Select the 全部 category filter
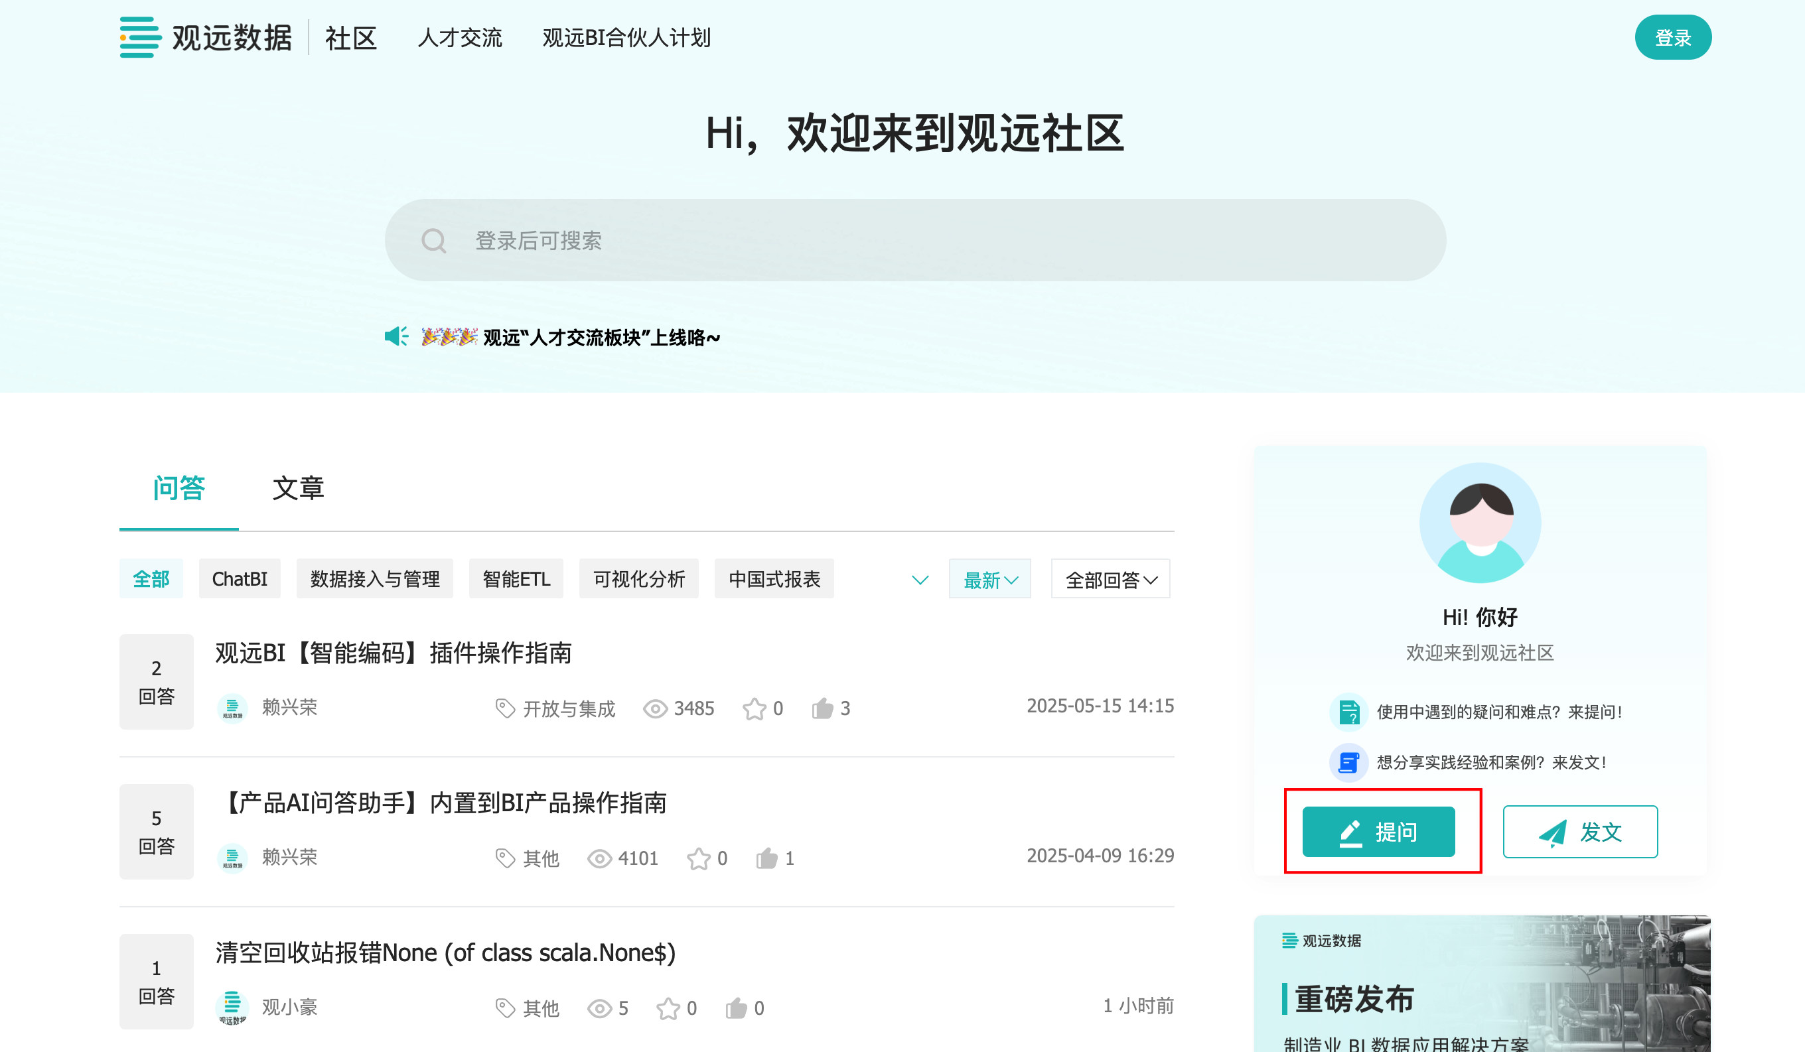 [x=151, y=578]
